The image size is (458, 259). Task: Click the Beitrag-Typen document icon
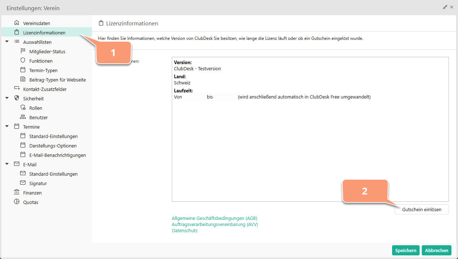[x=23, y=79]
